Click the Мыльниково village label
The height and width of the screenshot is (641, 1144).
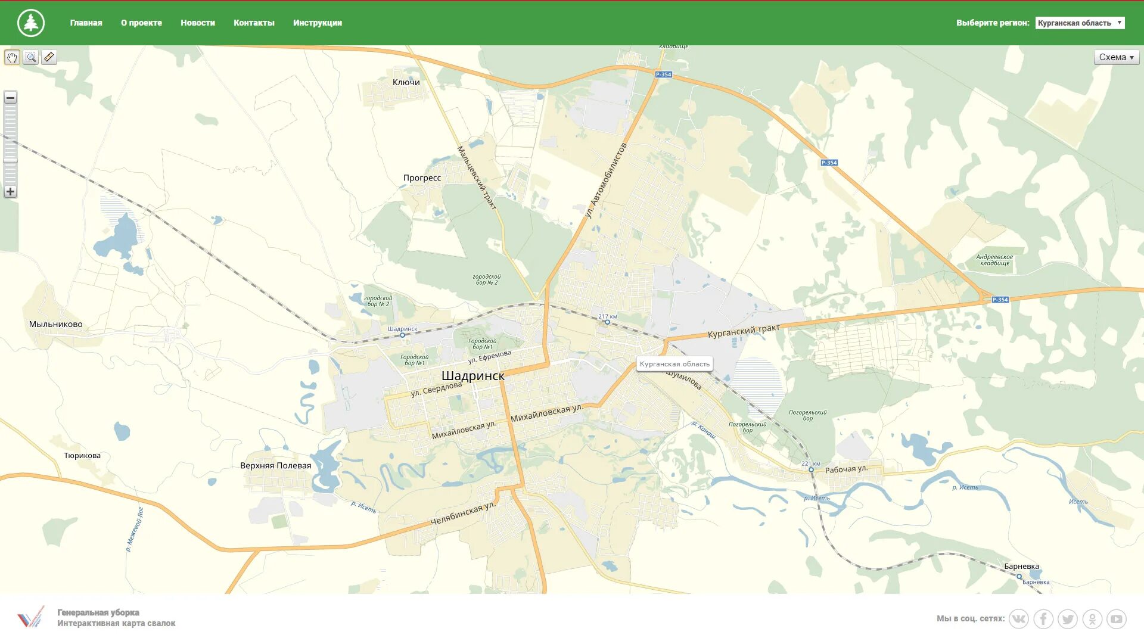pos(56,324)
